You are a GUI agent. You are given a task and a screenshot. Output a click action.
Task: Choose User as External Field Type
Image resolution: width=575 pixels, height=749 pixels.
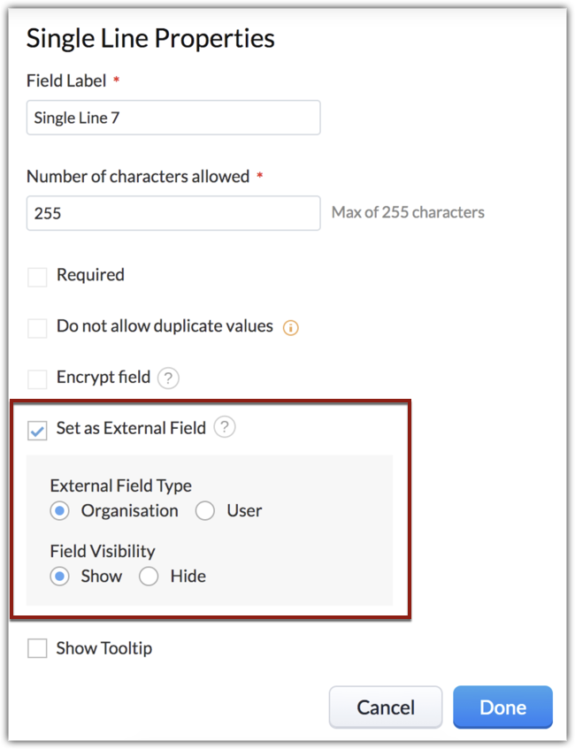(x=205, y=511)
